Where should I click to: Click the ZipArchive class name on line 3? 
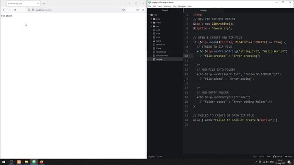[x=220, y=24]
